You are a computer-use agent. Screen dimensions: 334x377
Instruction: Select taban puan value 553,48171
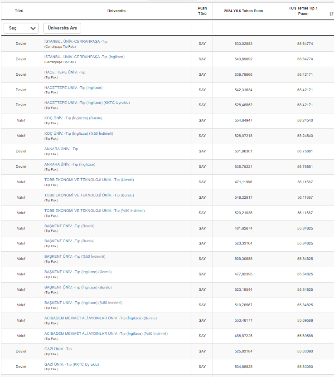(243, 320)
